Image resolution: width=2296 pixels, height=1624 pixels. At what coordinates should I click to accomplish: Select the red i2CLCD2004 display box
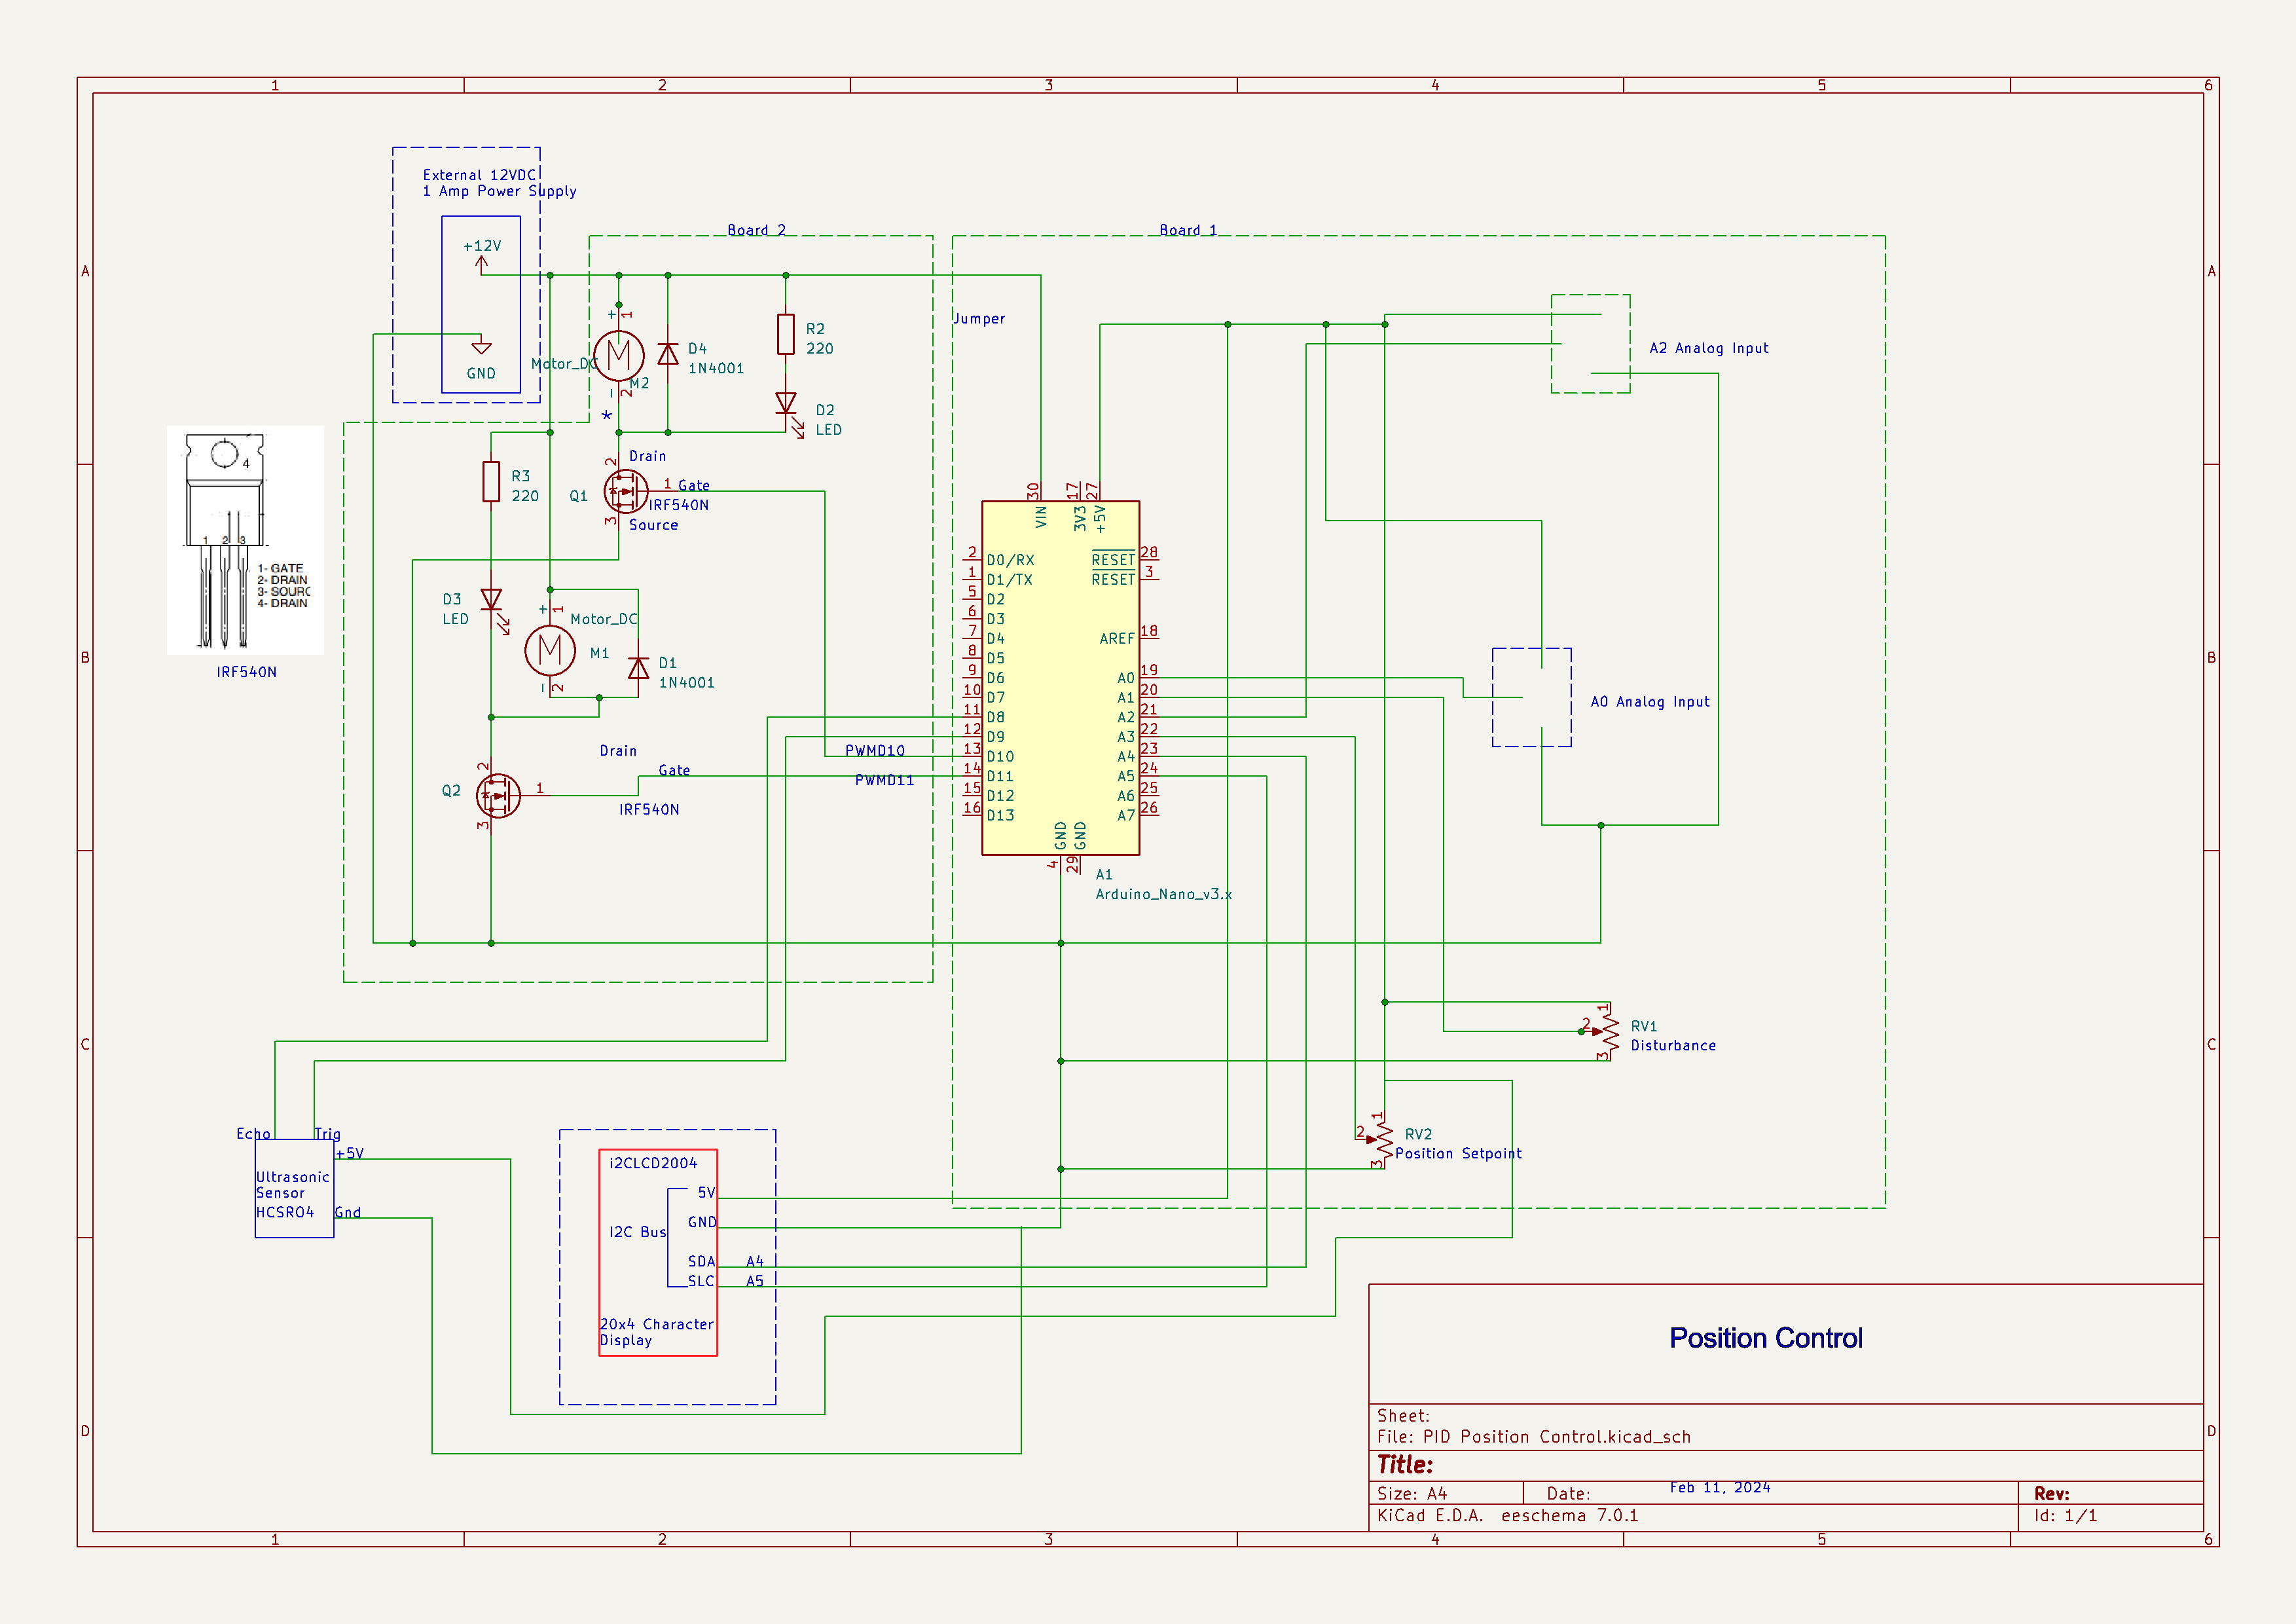click(658, 1252)
